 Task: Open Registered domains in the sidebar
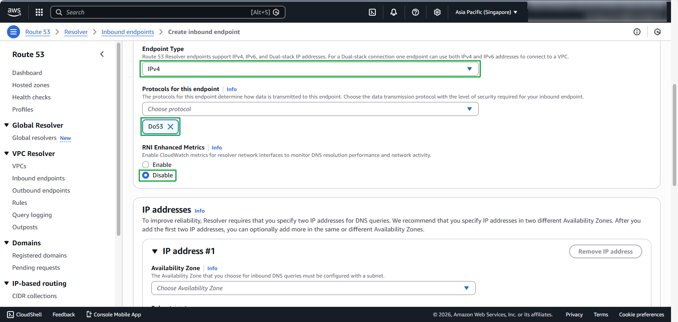pyautogui.click(x=40, y=255)
